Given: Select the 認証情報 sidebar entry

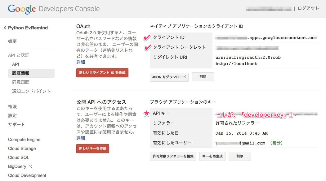Looking at the screenshot, I should (x=20, y=73).
